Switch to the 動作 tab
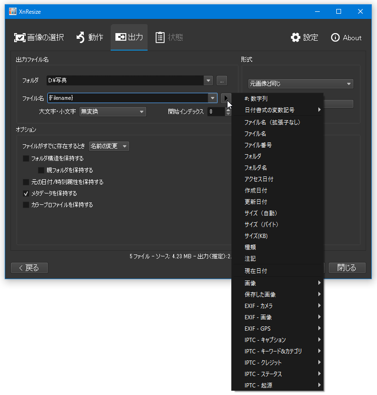 [x=90, y=37]
